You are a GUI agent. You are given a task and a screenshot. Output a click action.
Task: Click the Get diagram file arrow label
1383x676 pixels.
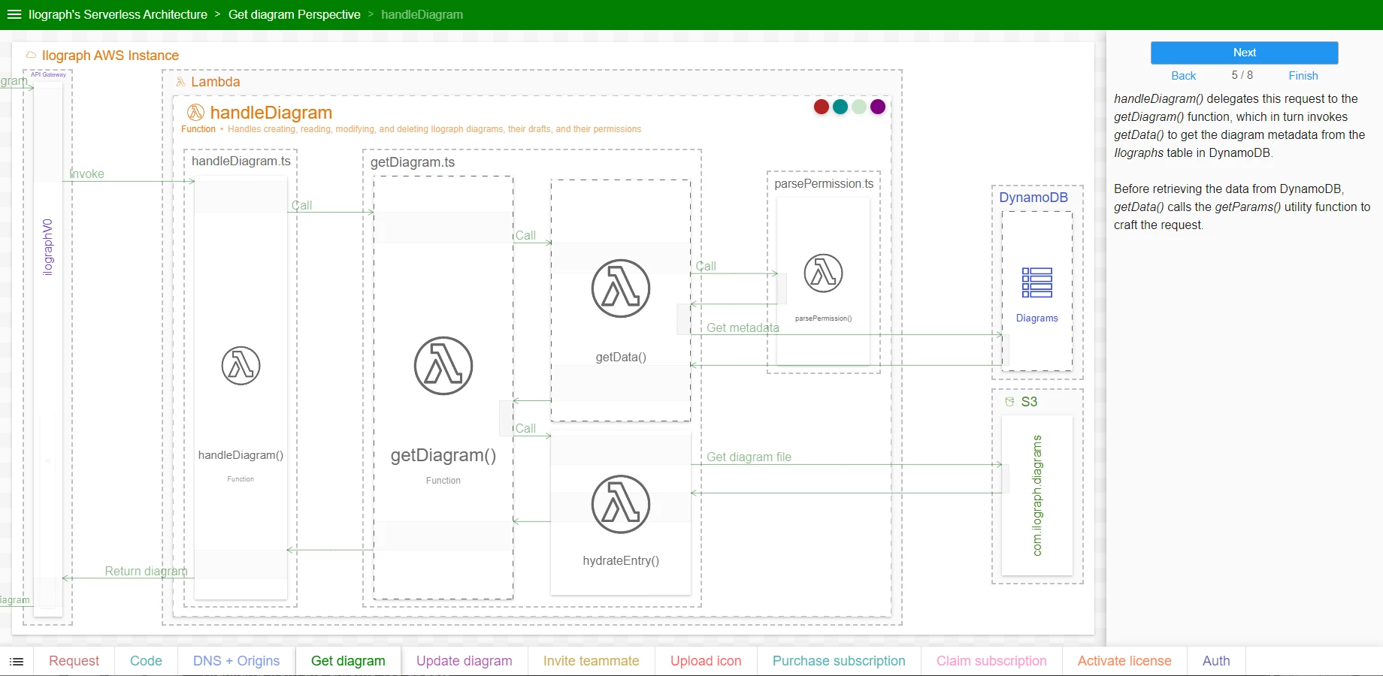click(x=749, y=457)
